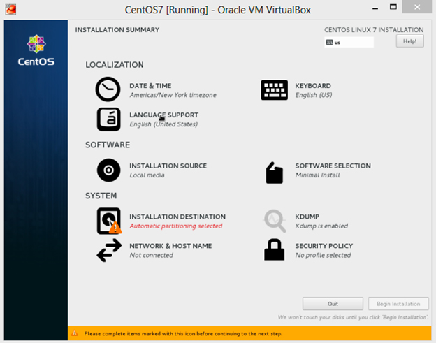Click the Keyboard layout icon

pyautogui.click(x=274, y=90)
